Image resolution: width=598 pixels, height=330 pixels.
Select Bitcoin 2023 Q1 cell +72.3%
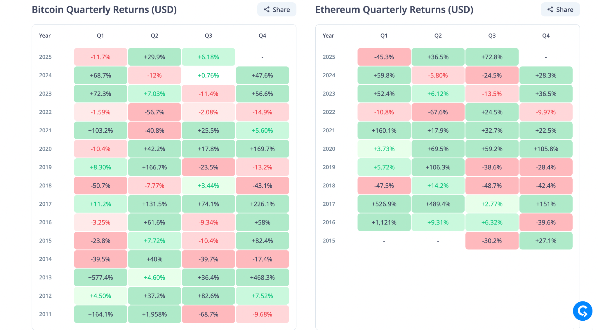click(x=100, y=94)
